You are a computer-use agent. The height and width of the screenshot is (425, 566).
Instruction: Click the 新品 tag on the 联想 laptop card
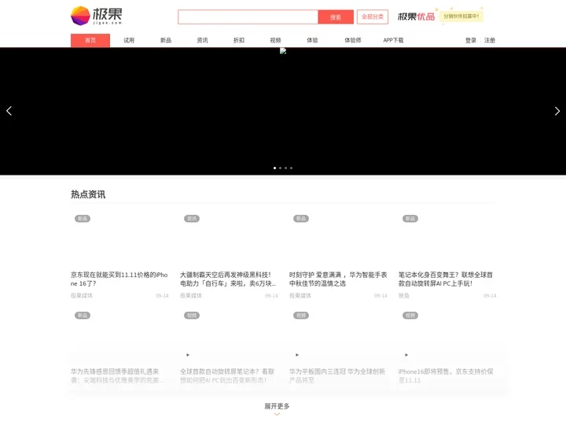[x=410, y=219]
